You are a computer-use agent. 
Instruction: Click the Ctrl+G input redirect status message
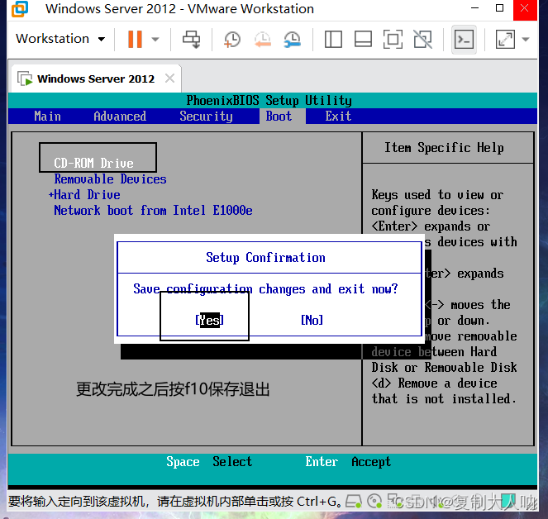click(x=174, y=502)
